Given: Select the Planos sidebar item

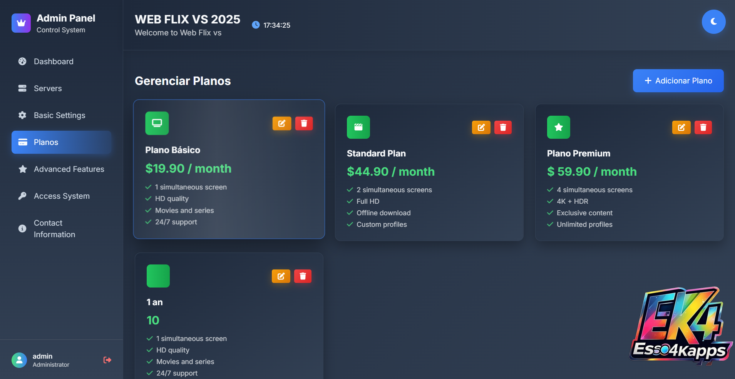Looking at the screenshot, I should point(62,142).
